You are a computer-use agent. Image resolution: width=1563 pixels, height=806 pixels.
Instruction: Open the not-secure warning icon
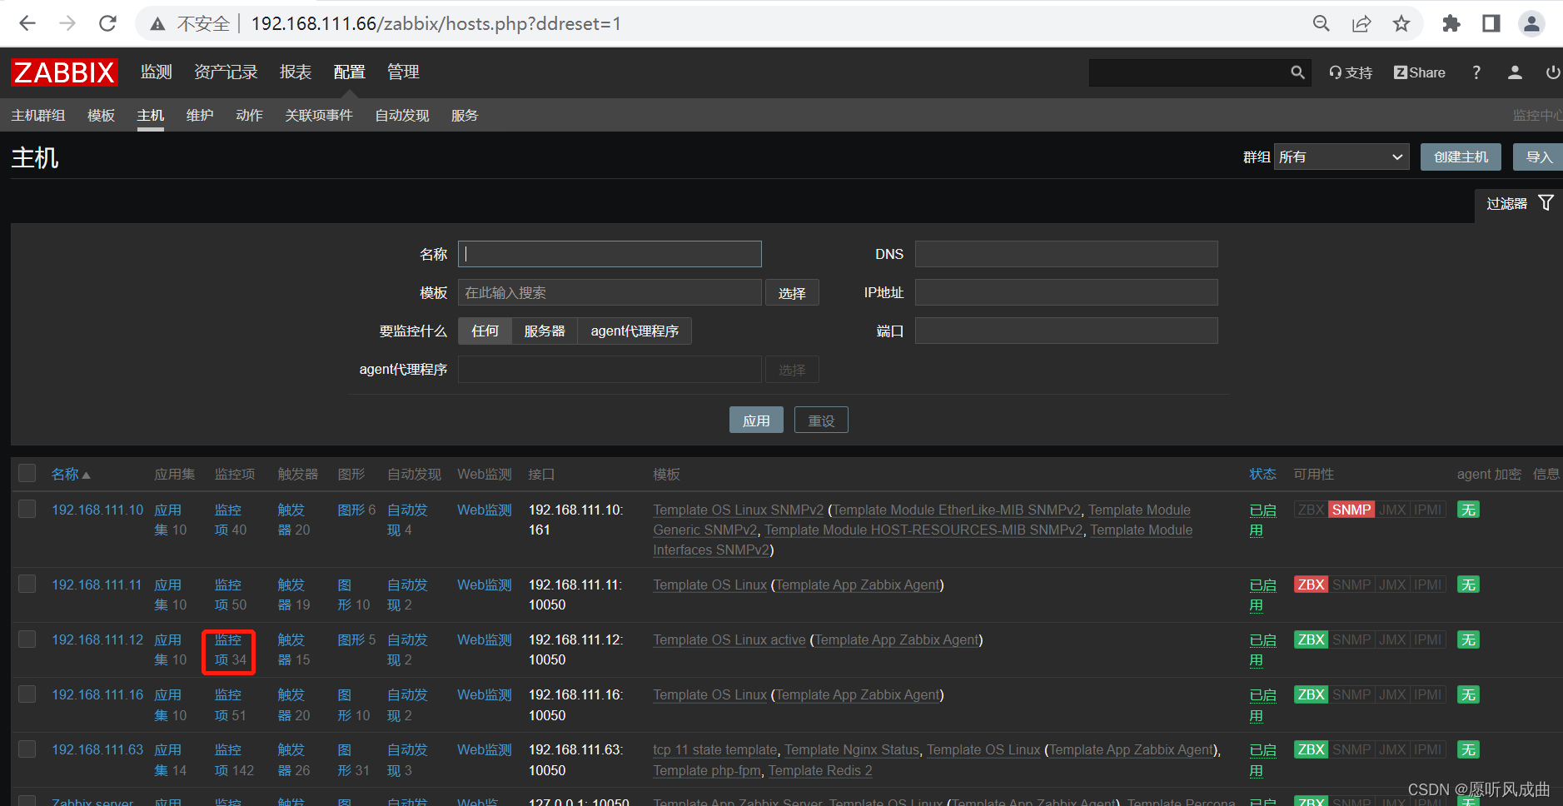157,24
